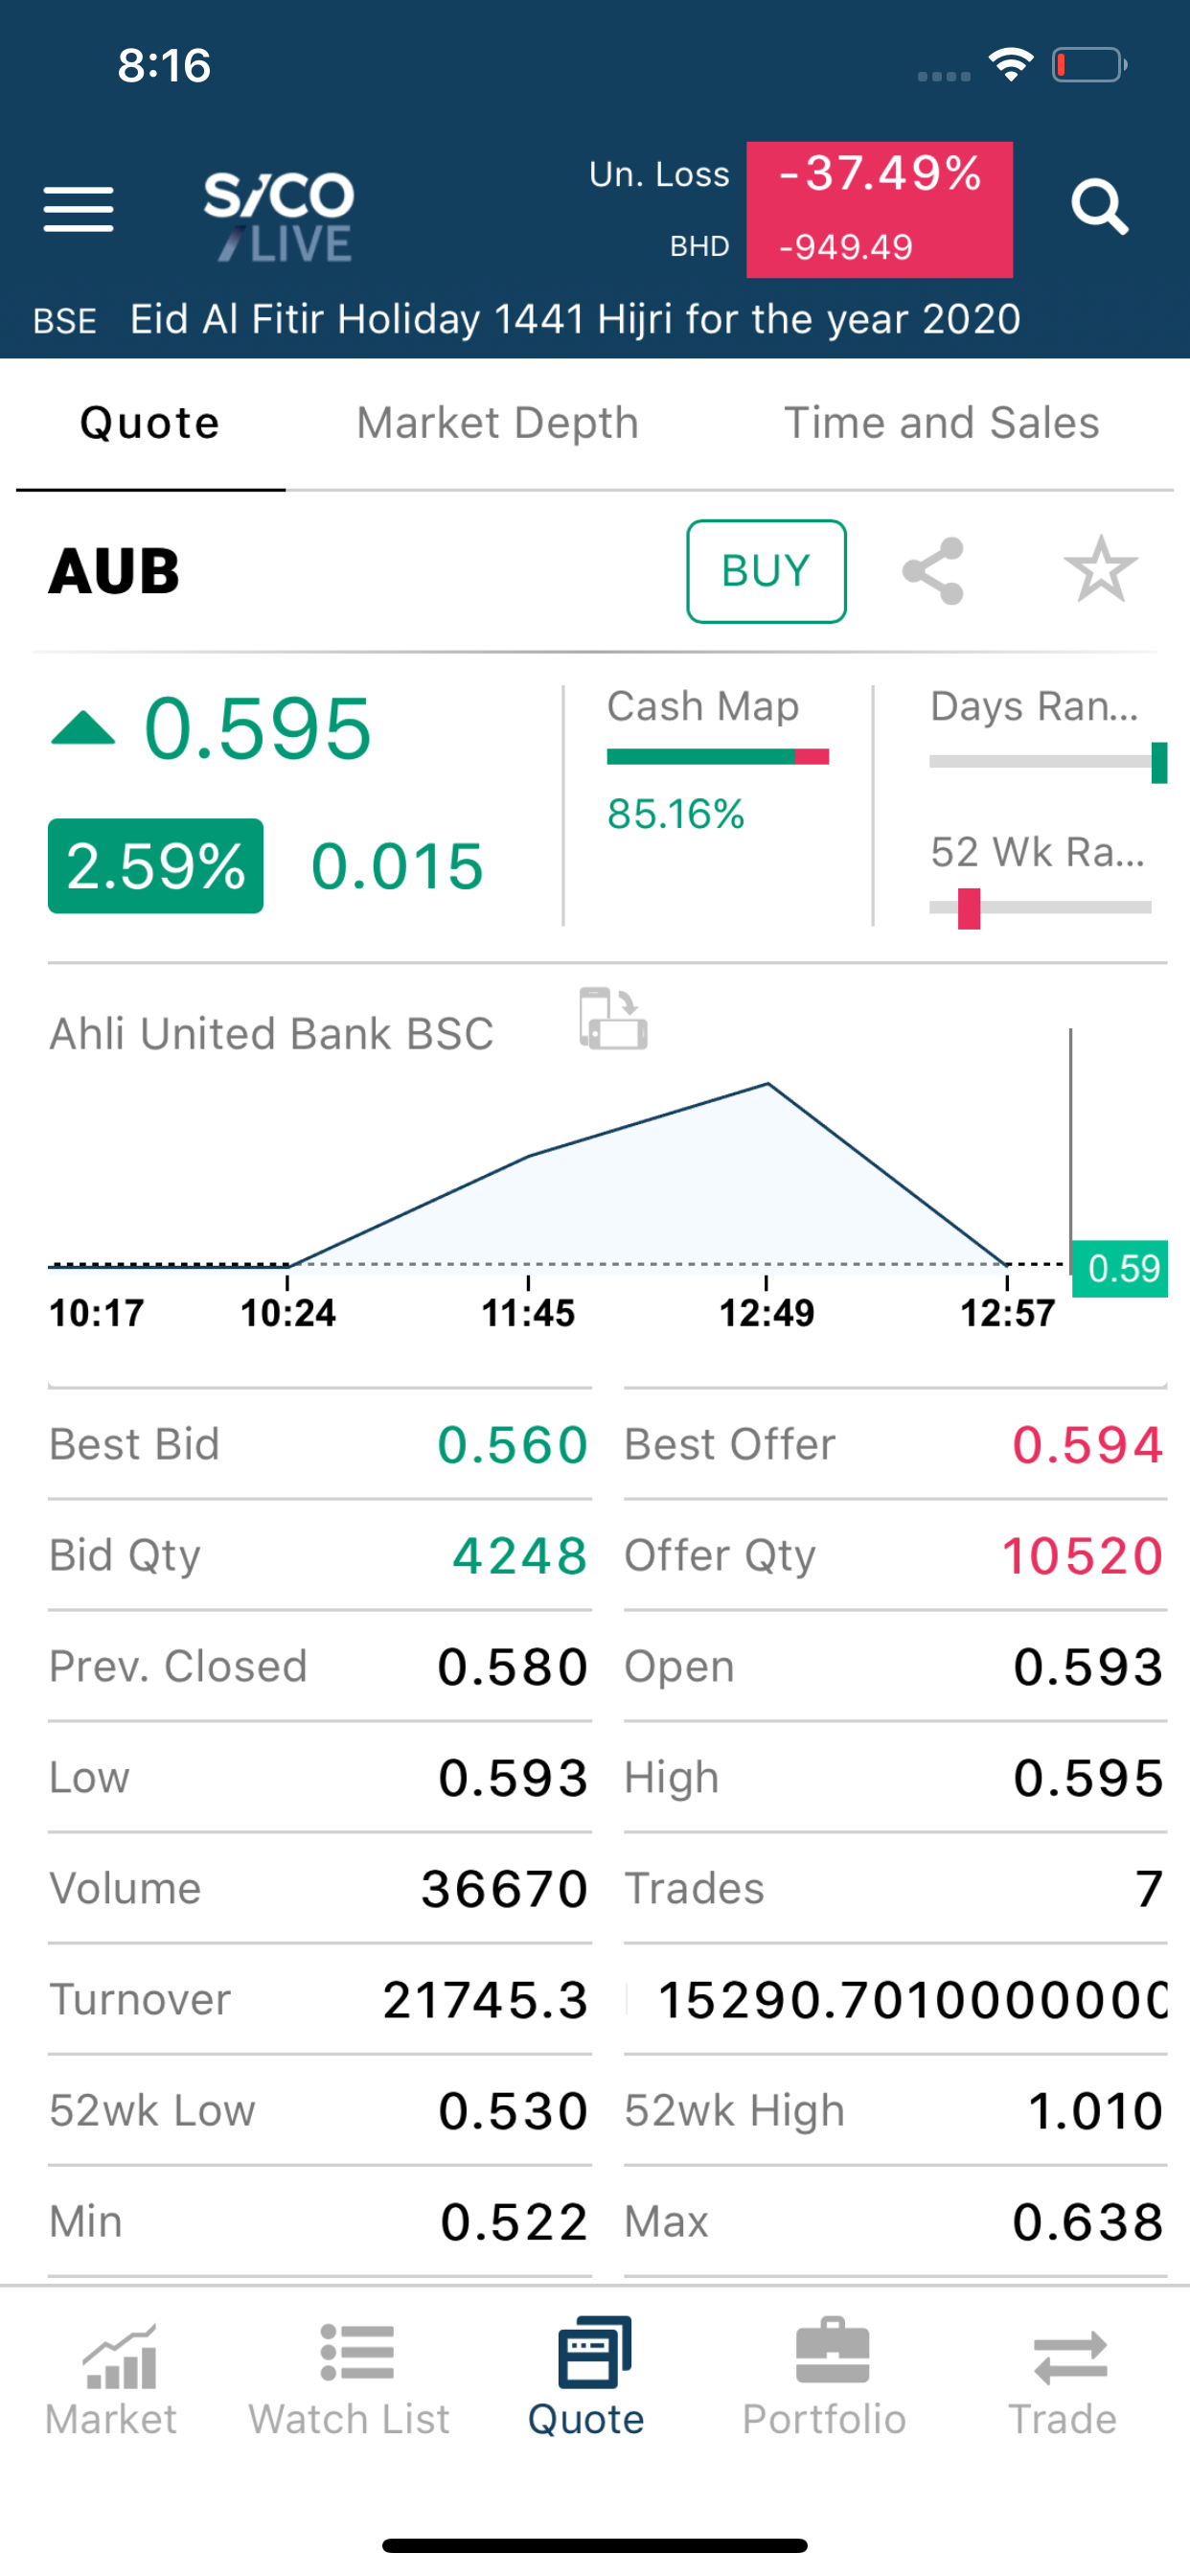Tap the last price 0.595
1190x2576 pixels.
(x=258, y=729)
